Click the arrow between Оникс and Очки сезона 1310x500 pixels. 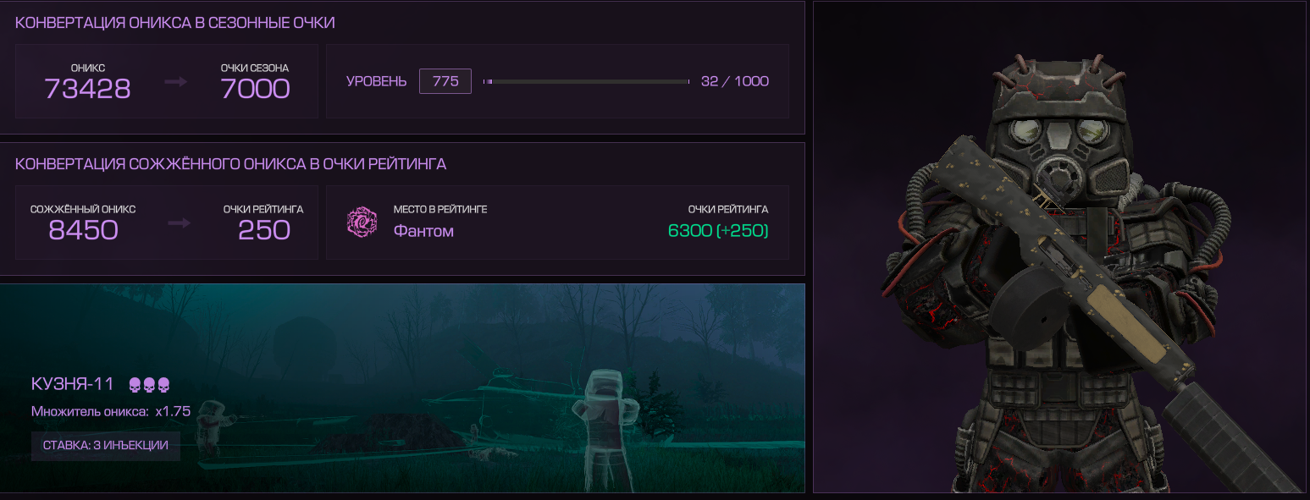coord(176,82)
